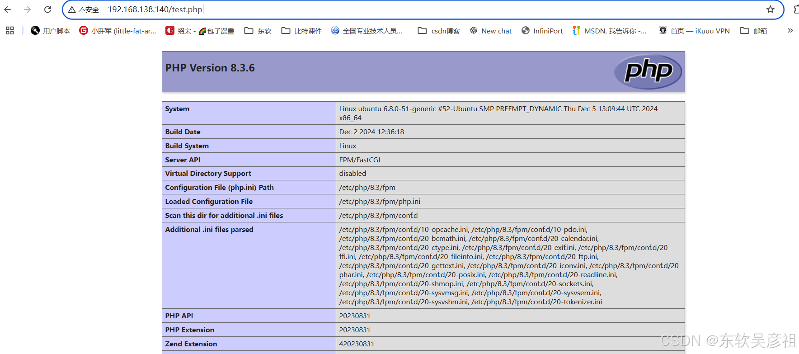The image size is (799, 354).
Task: Open the apps grid shortcut
Action: 10,31
